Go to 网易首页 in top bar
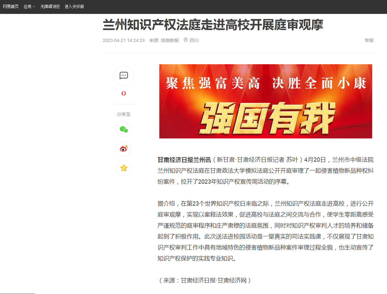Image resolution: width=387 pixels, height=294 pixels. point(11,6)
